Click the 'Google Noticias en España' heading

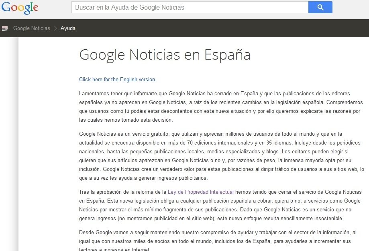pyautogui.click(x=165, y=55)
